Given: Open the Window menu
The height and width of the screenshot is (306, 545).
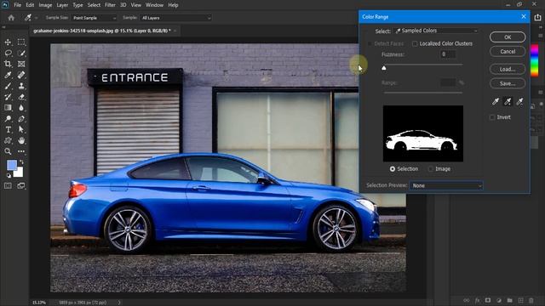Looking at the screenshot, I should tap(154, 5).
